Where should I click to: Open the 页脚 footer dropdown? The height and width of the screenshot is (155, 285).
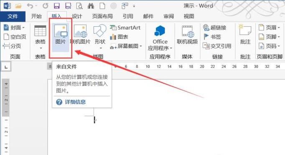point(269,37)
